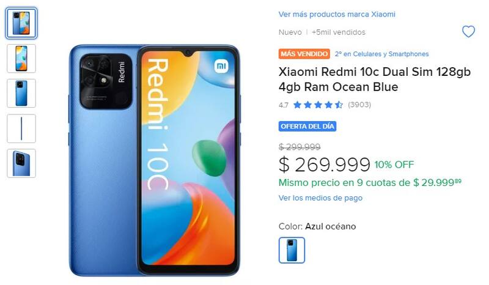Open the (3903) reviews count
The width and height of the screenshot is (489, 285).
[x=359, y=105]
